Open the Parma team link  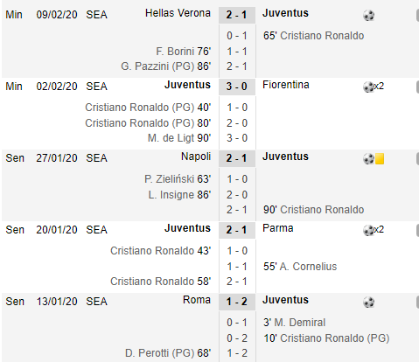coord(278,228)
